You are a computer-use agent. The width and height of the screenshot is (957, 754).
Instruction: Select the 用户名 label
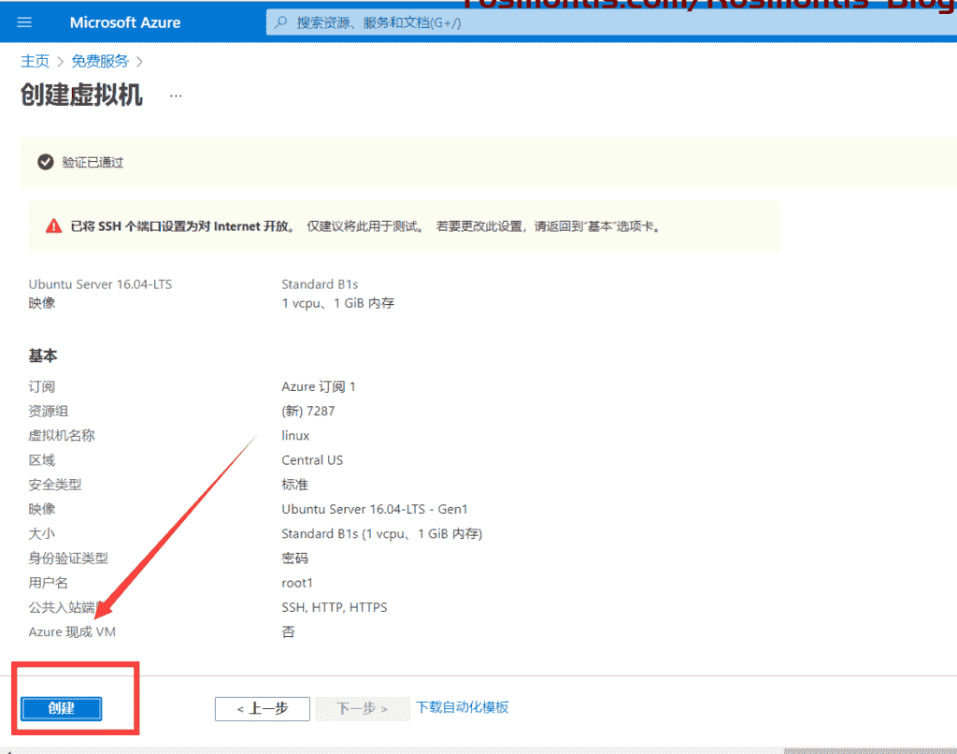pyautogui.click(x=49, y=583)
